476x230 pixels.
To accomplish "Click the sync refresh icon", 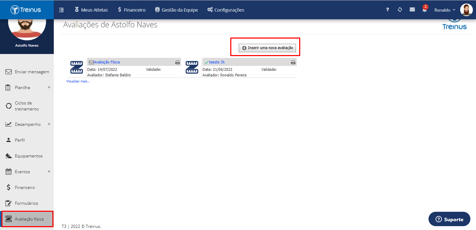I will click(400, 10).
